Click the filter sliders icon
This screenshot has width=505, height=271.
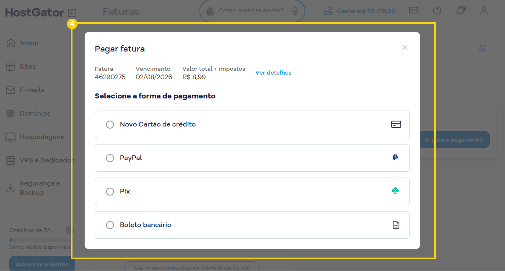(483, 48)
